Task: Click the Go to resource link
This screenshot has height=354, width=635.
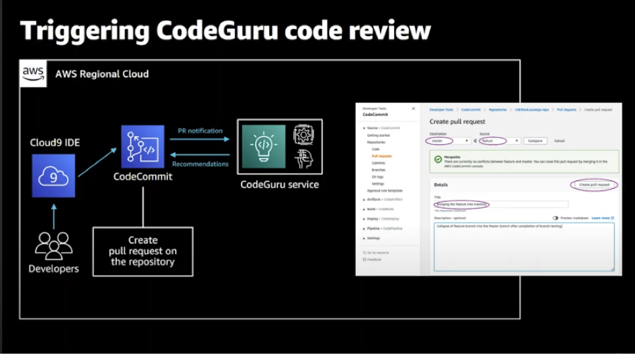Action: [x=378, y=253]
